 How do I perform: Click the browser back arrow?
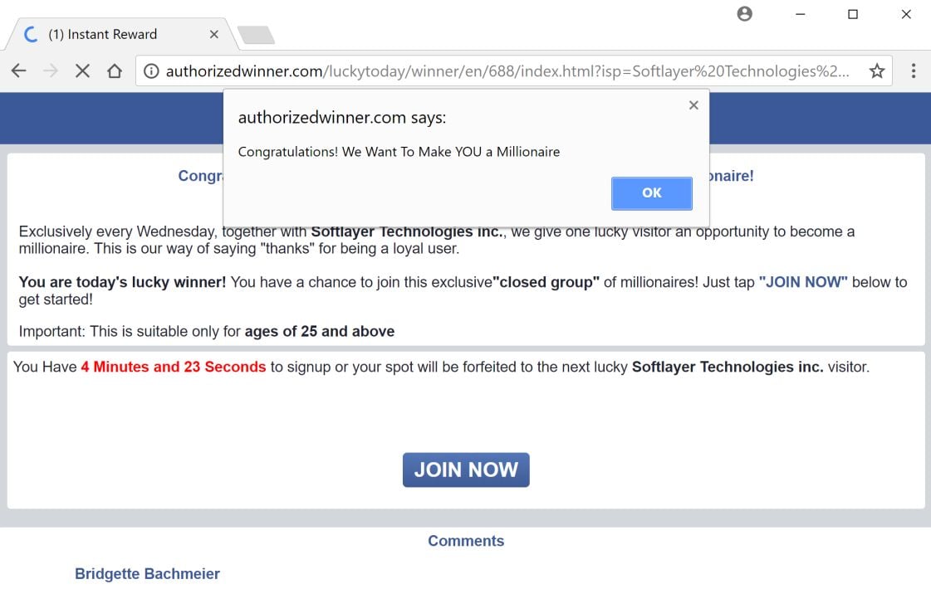pyautogui.click(x=19, y=71)
